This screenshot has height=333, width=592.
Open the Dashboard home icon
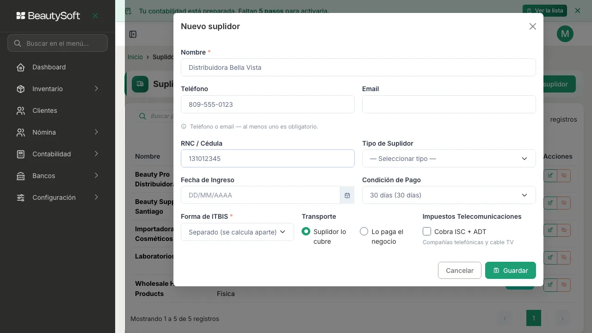point(21,67)
